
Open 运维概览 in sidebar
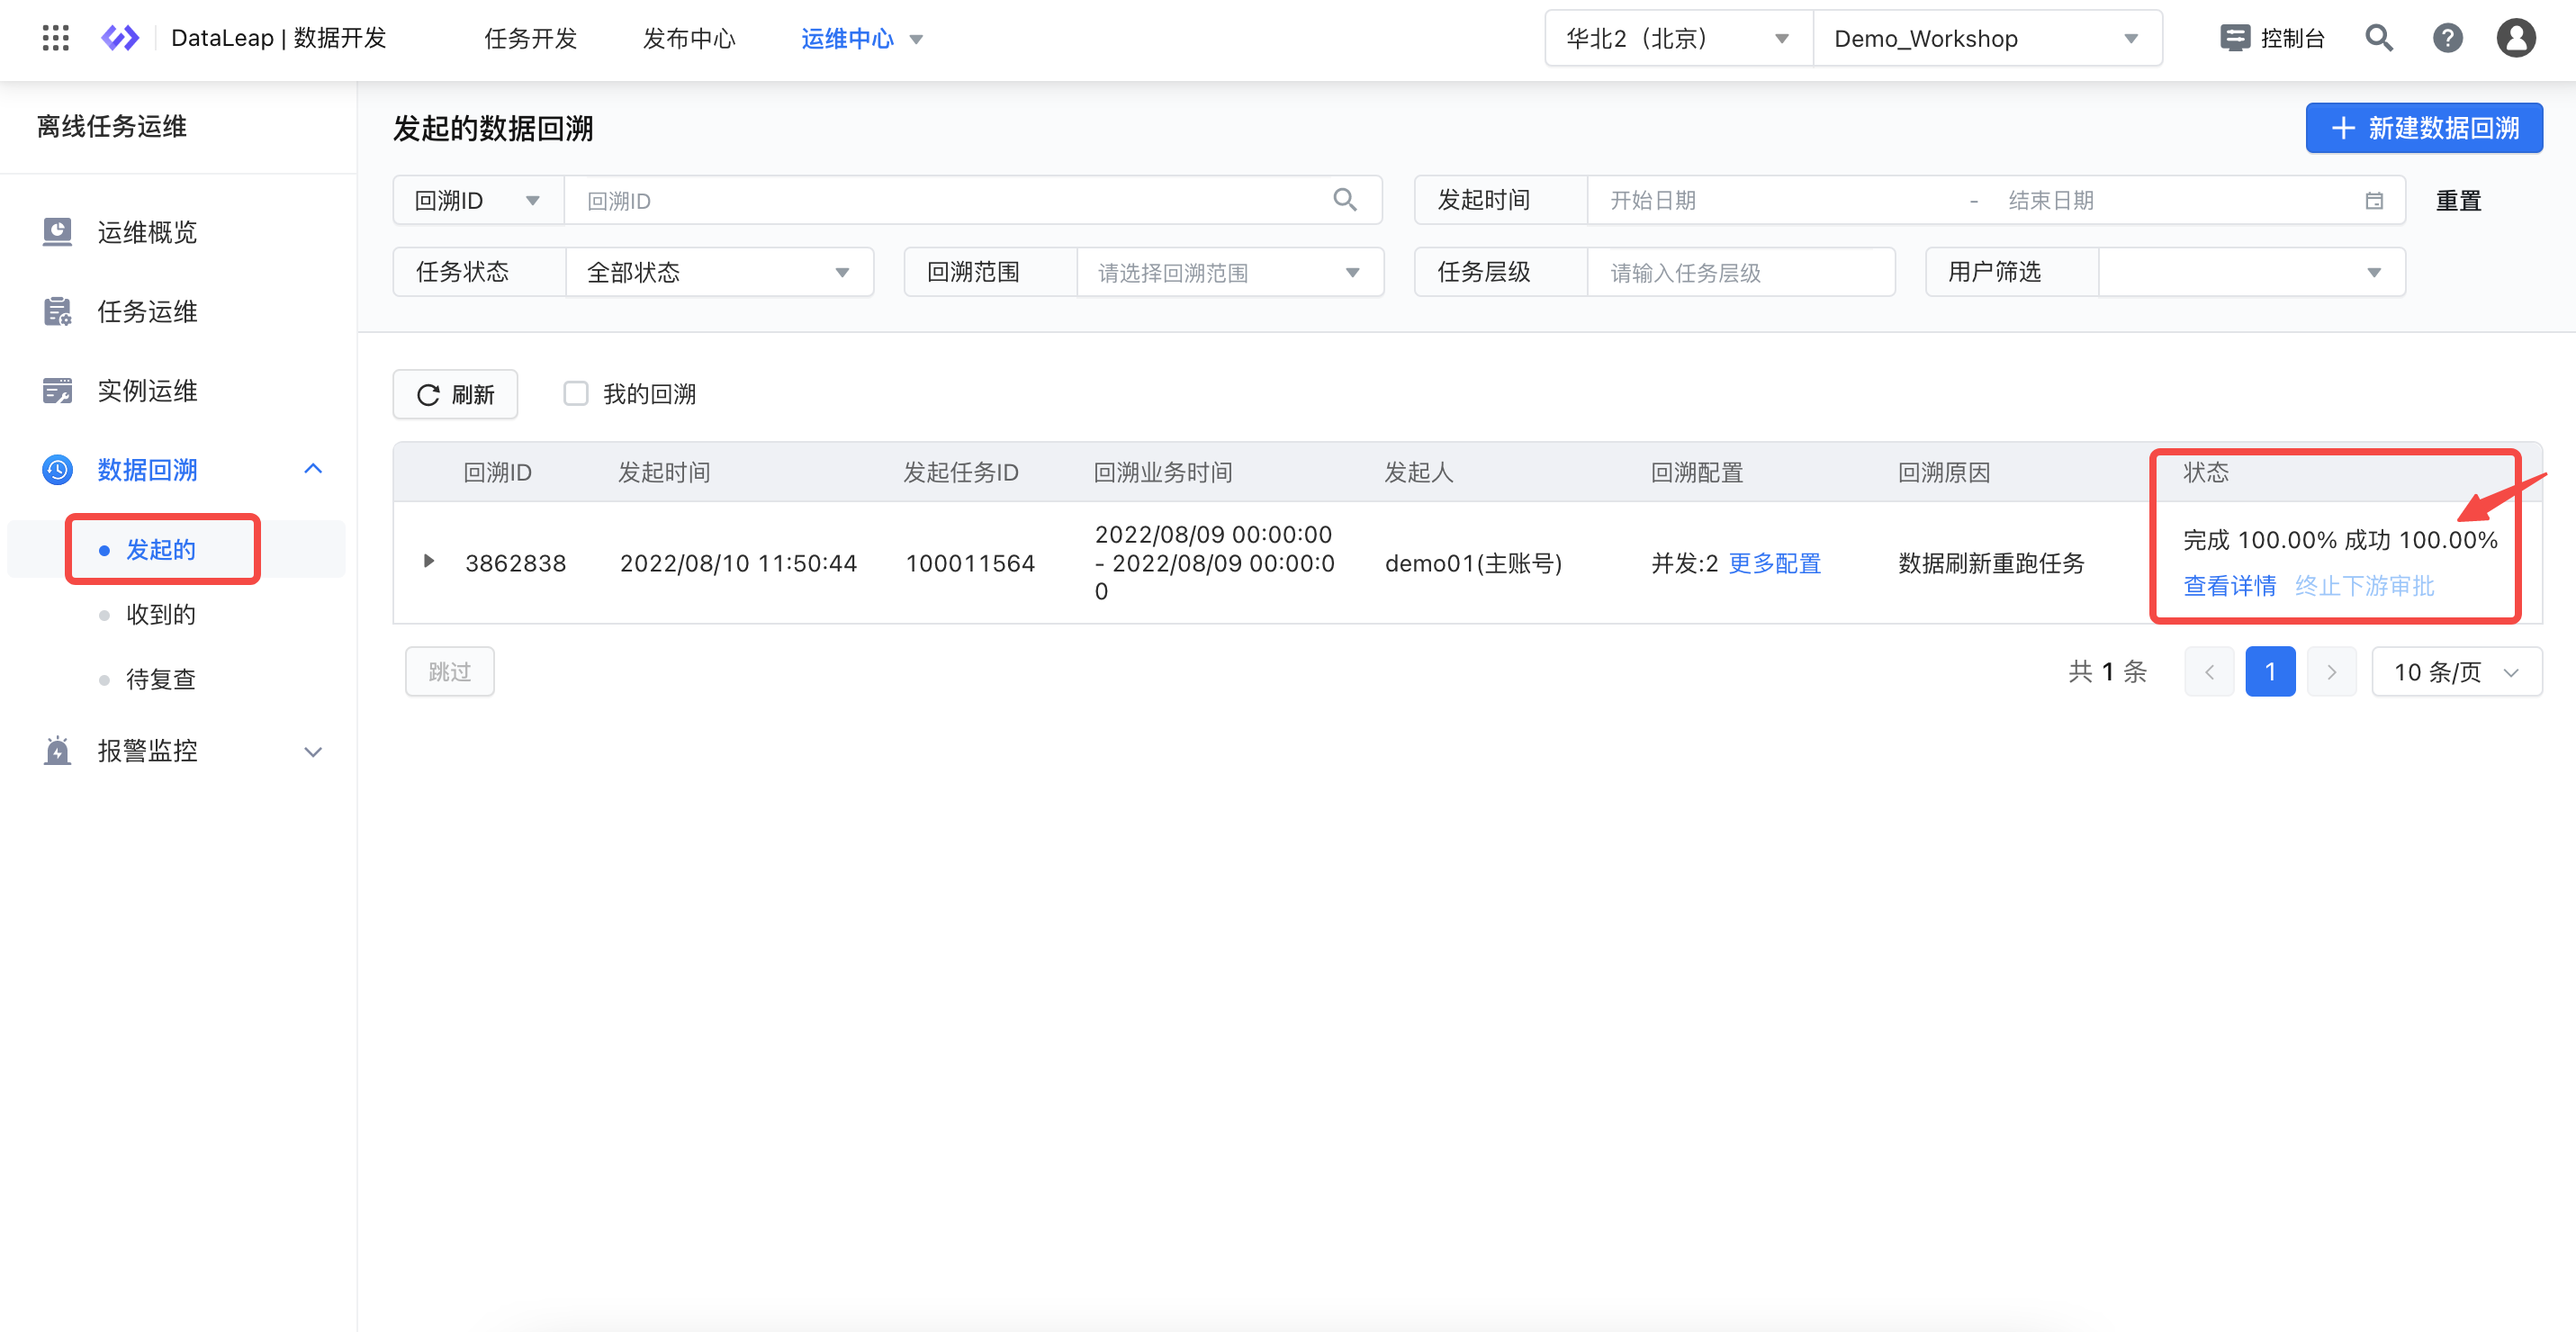(x=147, y=232)
